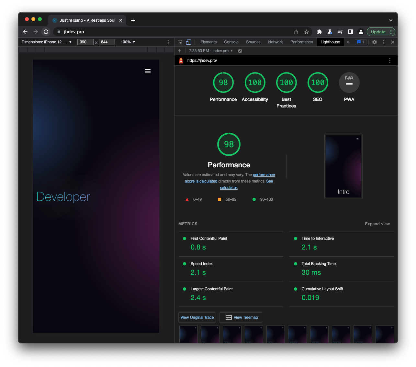Click View Original Trace button
416x367 pixels.
click(x=197, y=317)
